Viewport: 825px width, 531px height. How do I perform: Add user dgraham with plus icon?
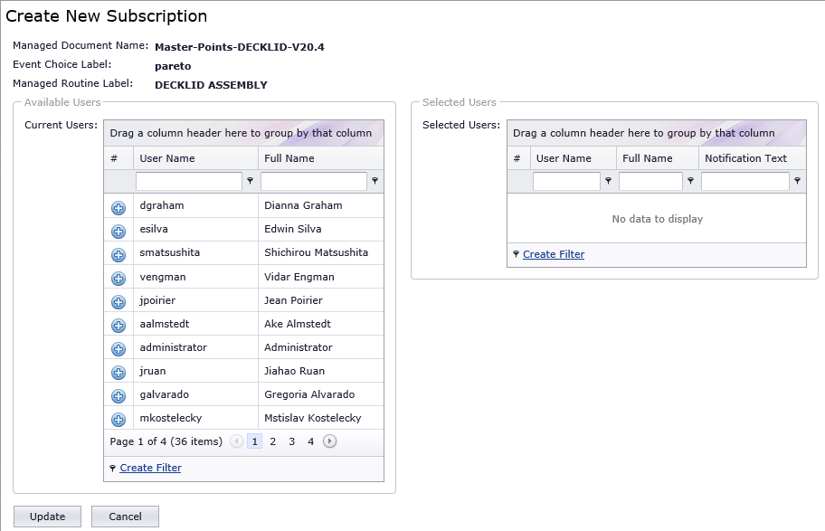coord(119,208)
